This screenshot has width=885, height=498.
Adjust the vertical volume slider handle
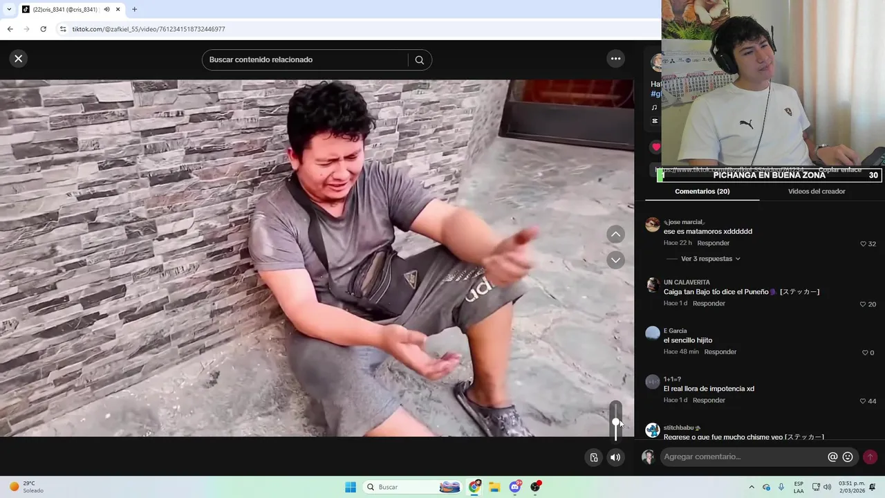point(615,422)
